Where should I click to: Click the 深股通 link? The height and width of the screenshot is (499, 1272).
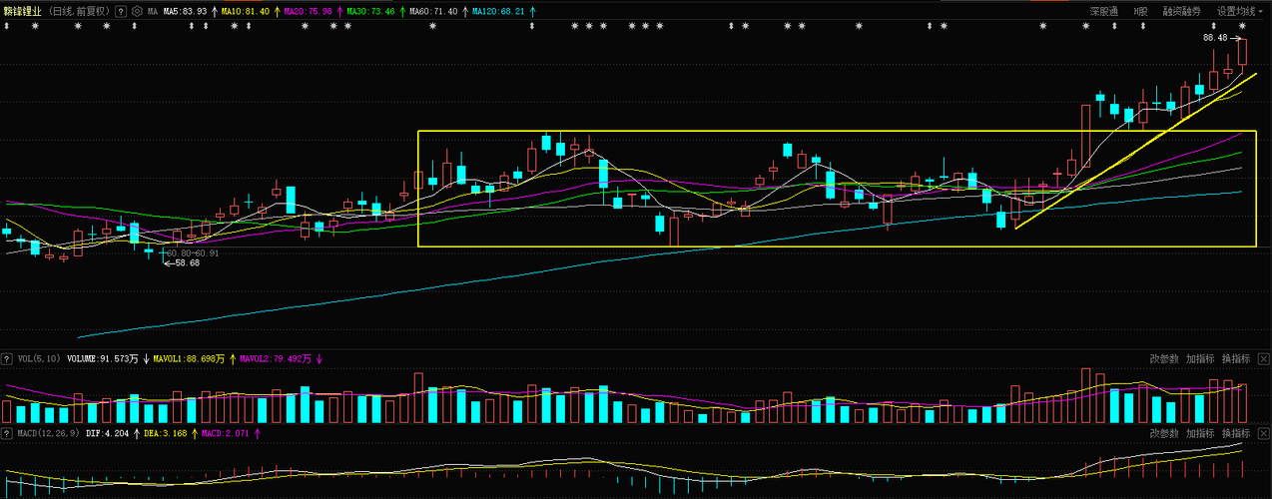pos(1103,12)
